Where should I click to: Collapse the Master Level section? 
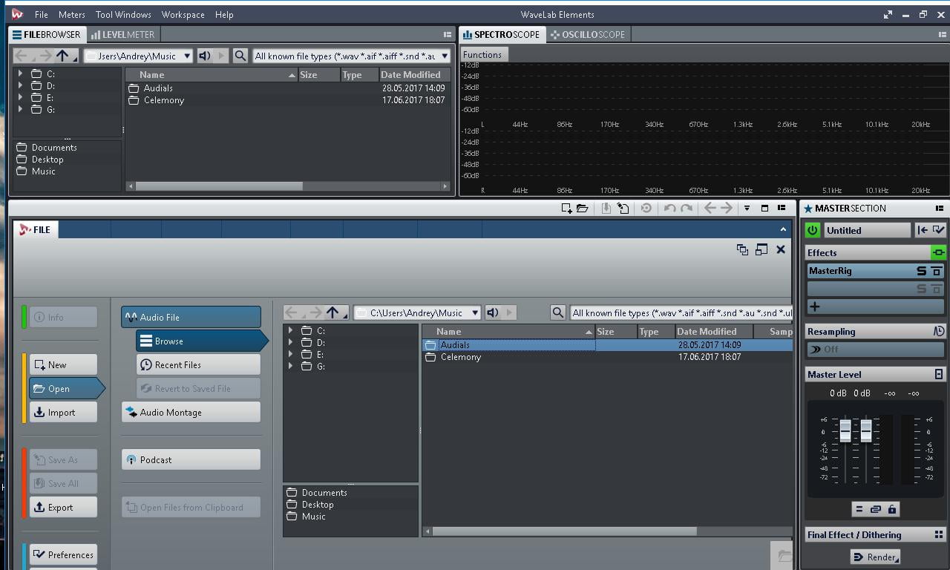tap(939, 374)
